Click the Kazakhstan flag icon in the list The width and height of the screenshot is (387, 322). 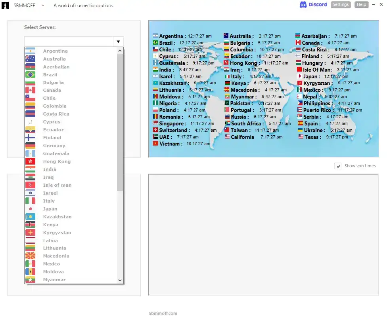tap(30, 216)
